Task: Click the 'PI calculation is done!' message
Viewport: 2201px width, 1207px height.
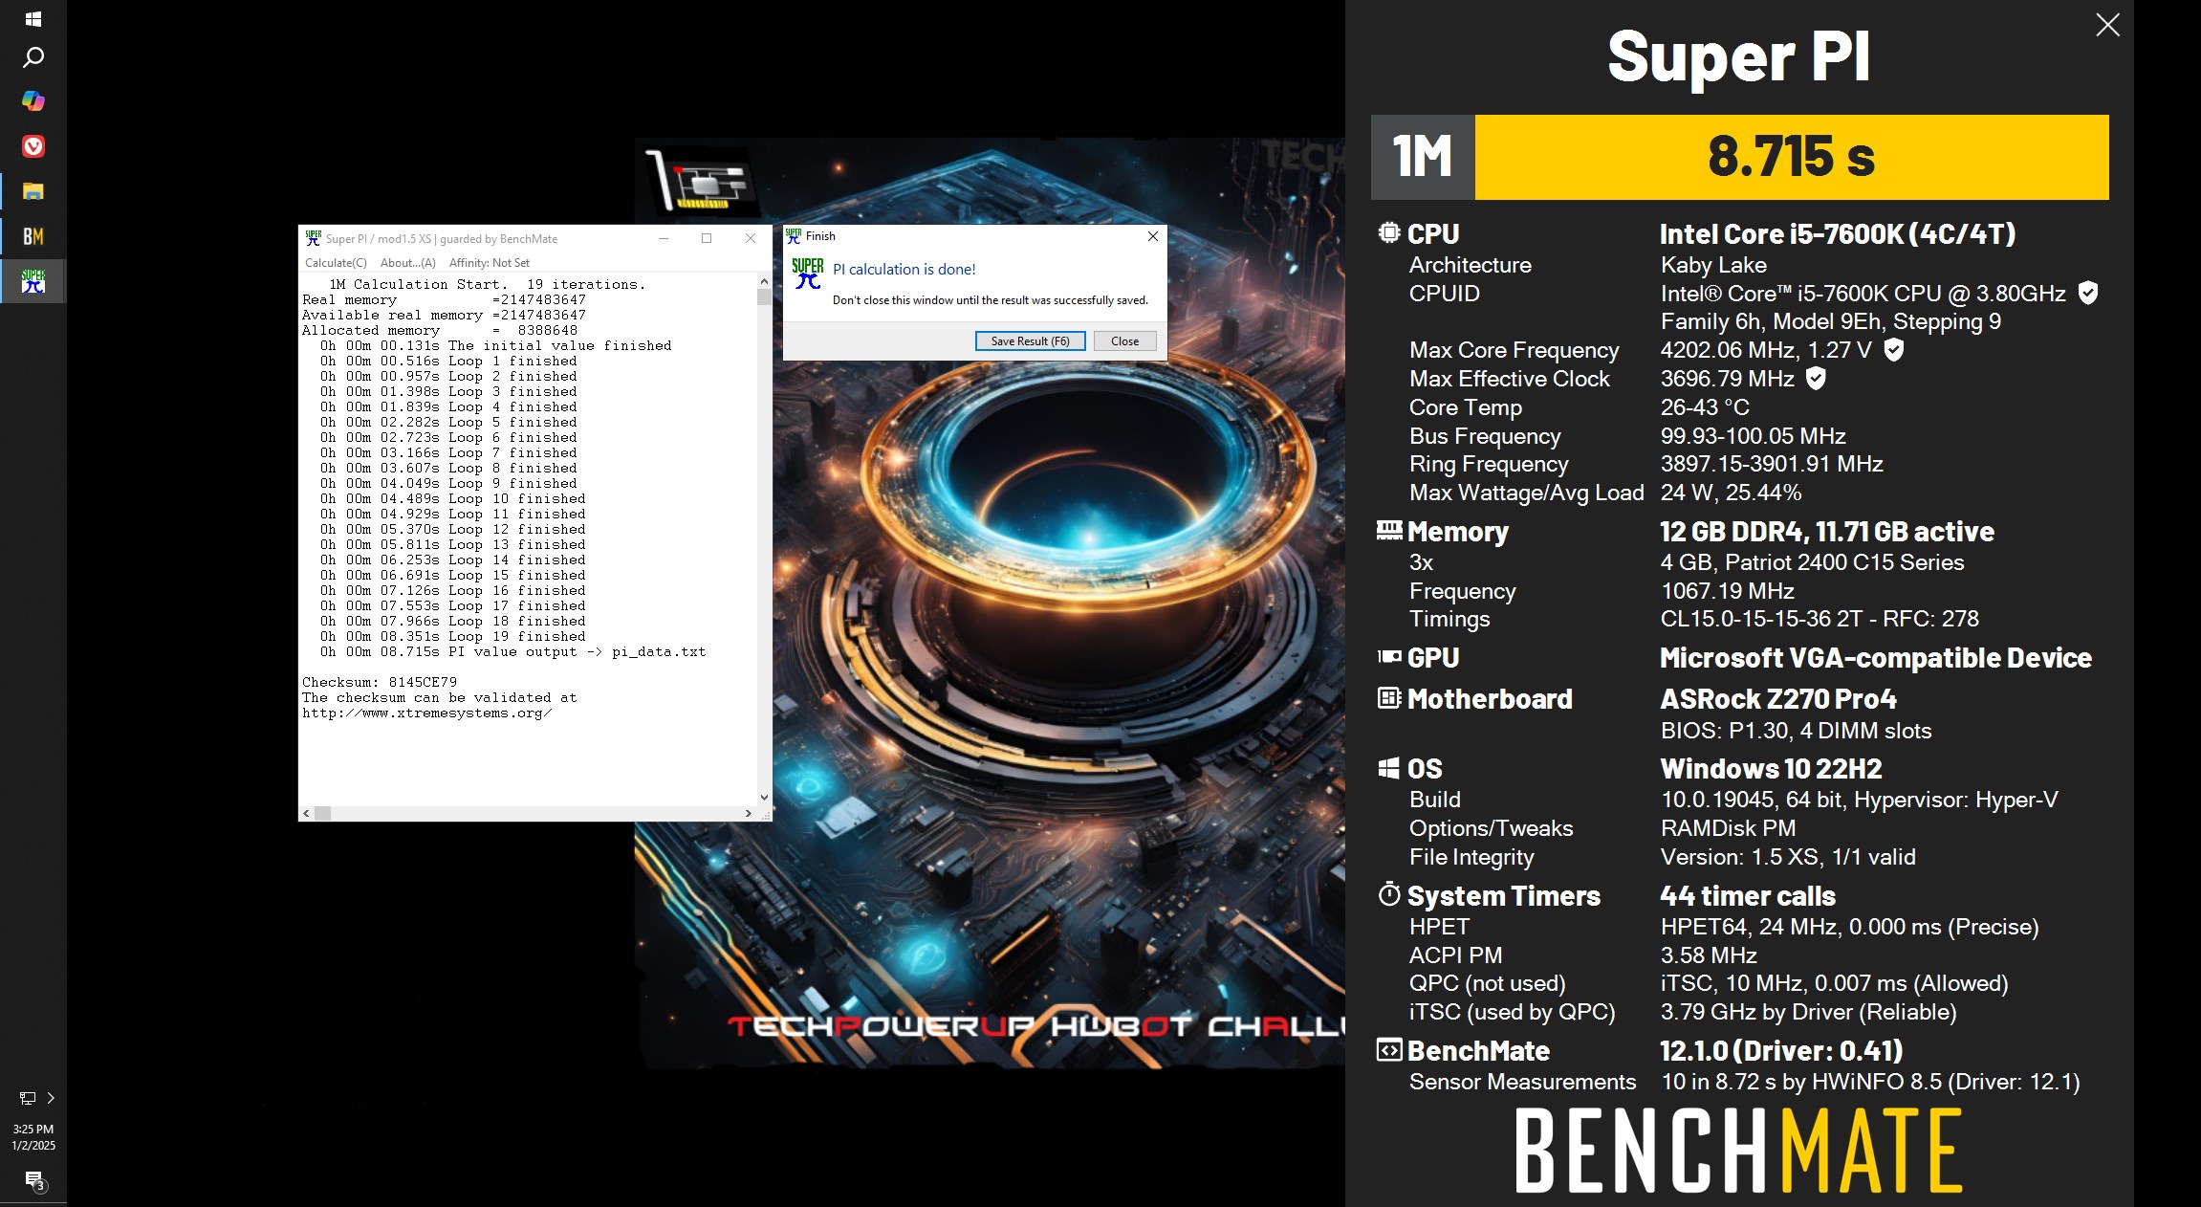Action: tap(904, 270)
